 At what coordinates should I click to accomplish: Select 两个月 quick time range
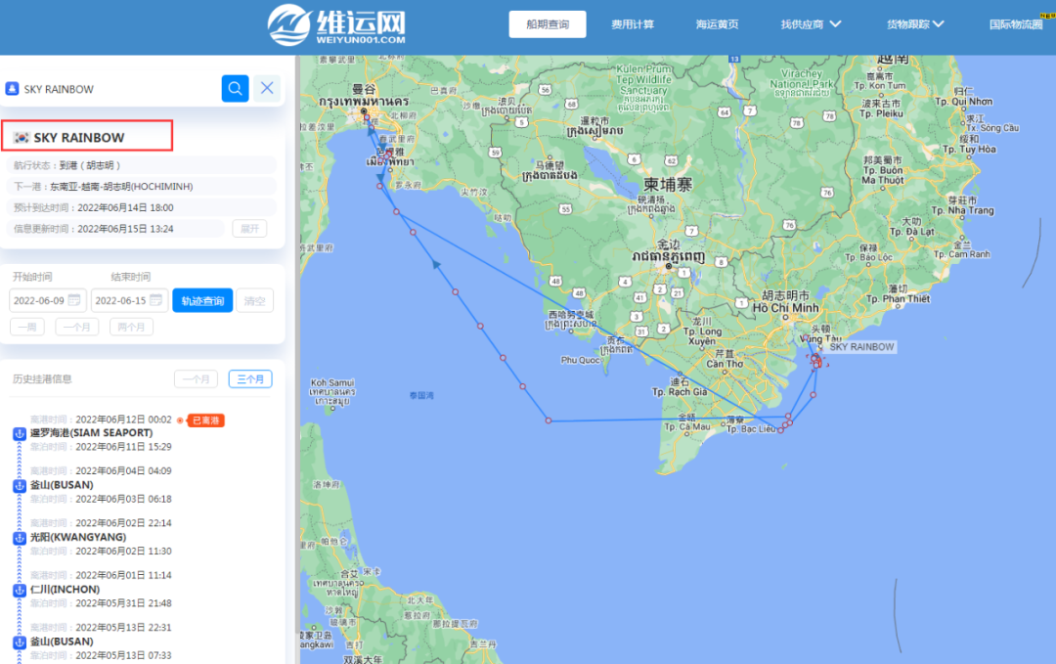[x=131, y=328]
